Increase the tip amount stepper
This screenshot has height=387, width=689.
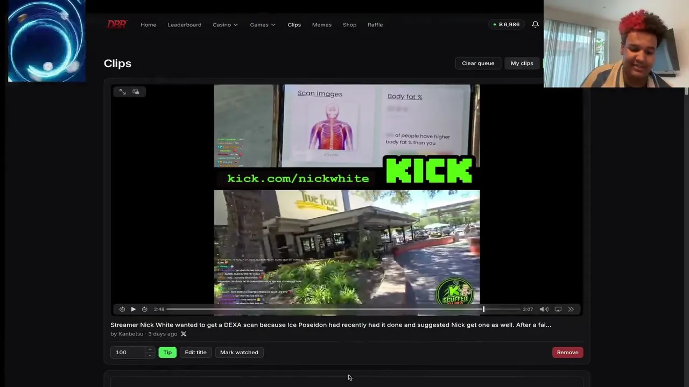click(150, 349)
